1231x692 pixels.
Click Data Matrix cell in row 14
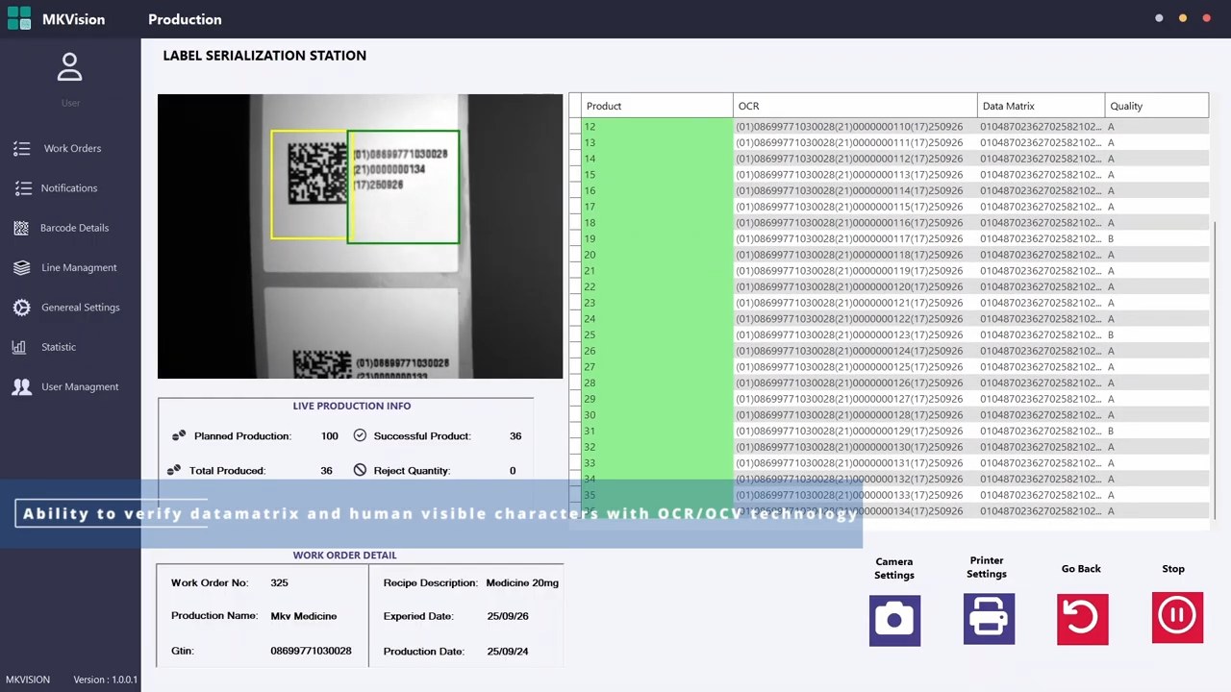(x=1041, y=159)
